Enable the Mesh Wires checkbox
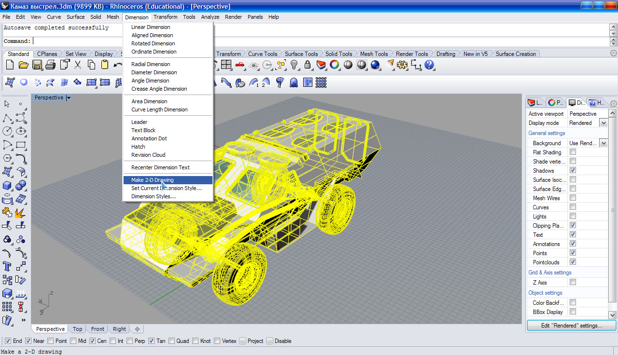 tap(573, 198)
